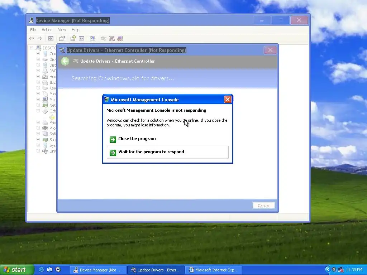Viewport: 367px width, 275px height.
Task: Switch to Device Manager taskbar button
Action: (x=98, y=270)
